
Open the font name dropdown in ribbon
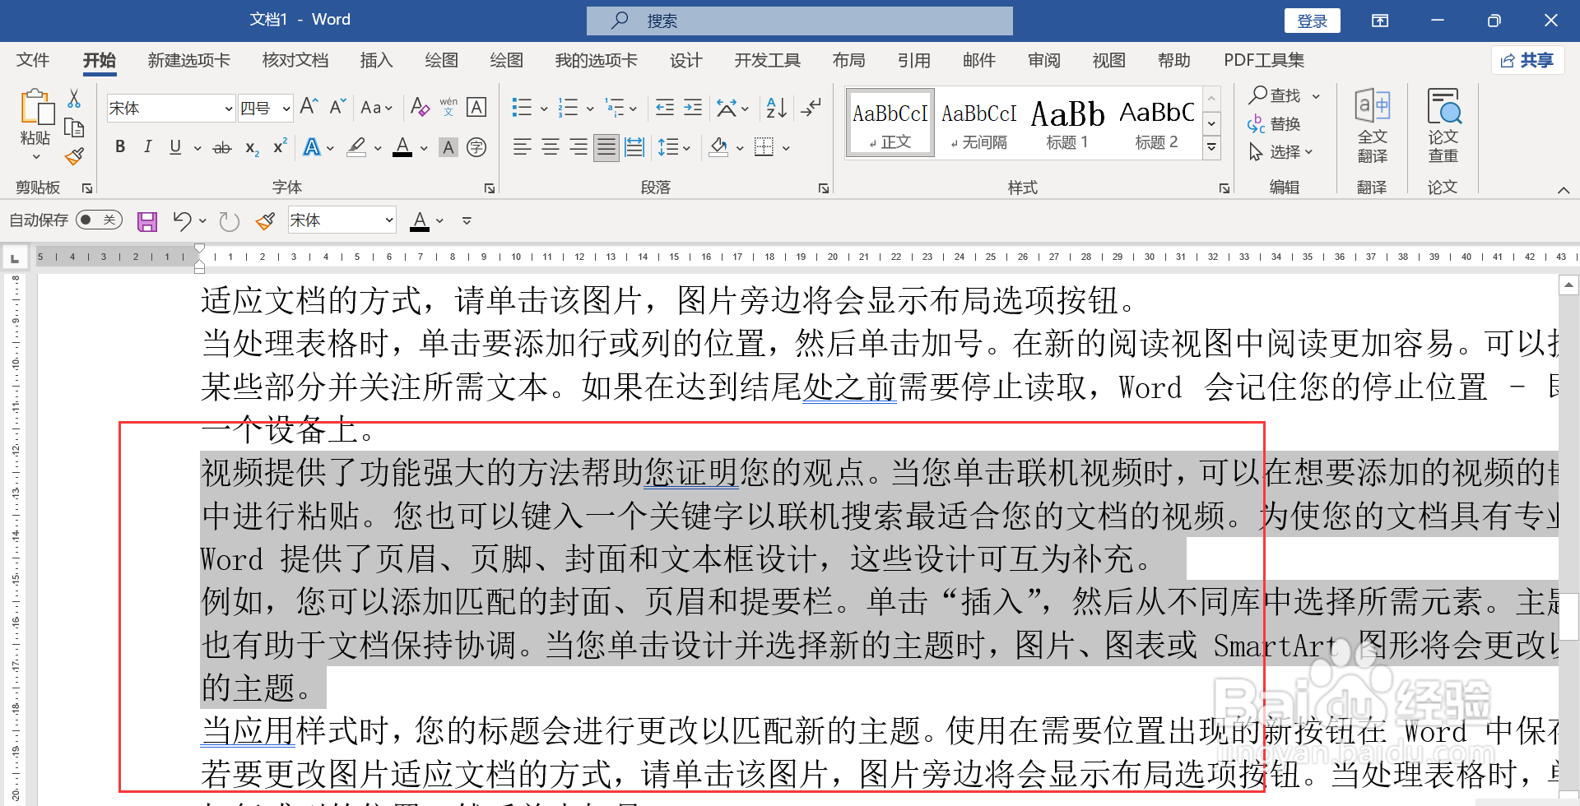[229, 109]
